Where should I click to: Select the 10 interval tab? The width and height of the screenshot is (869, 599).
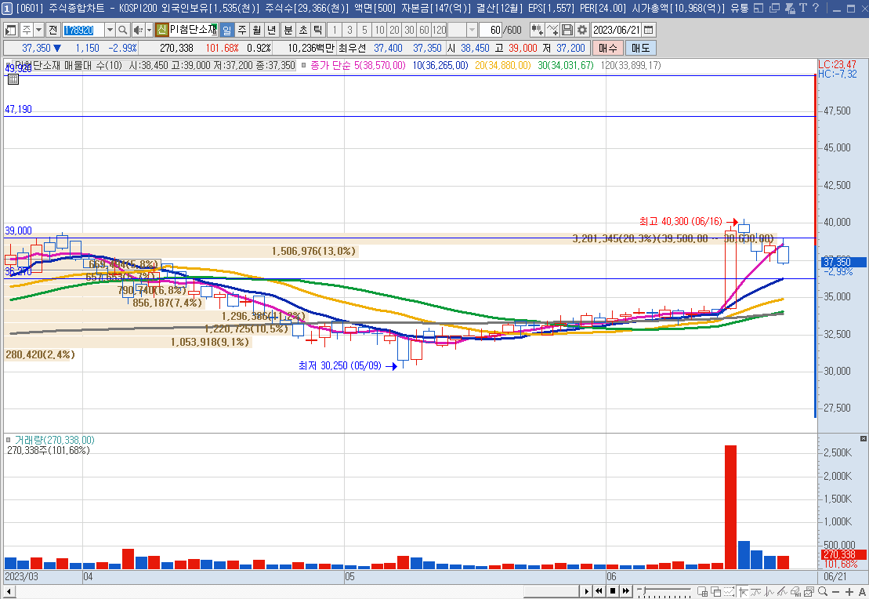[x=379, y=30]
